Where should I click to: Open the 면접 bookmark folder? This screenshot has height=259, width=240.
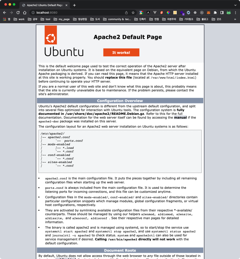(154, 19)
